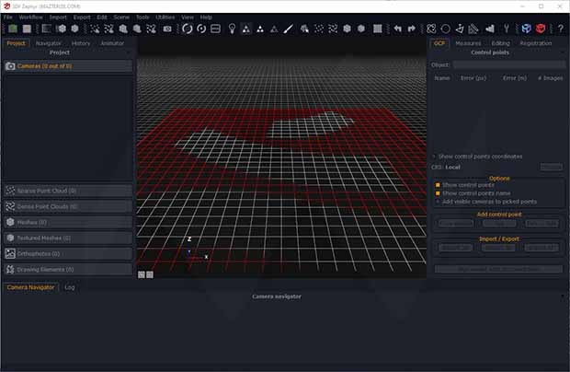Screen dimensions: 570x372
Task: Click the wide button at GCP panel bottom
Action: coord(498,270)
